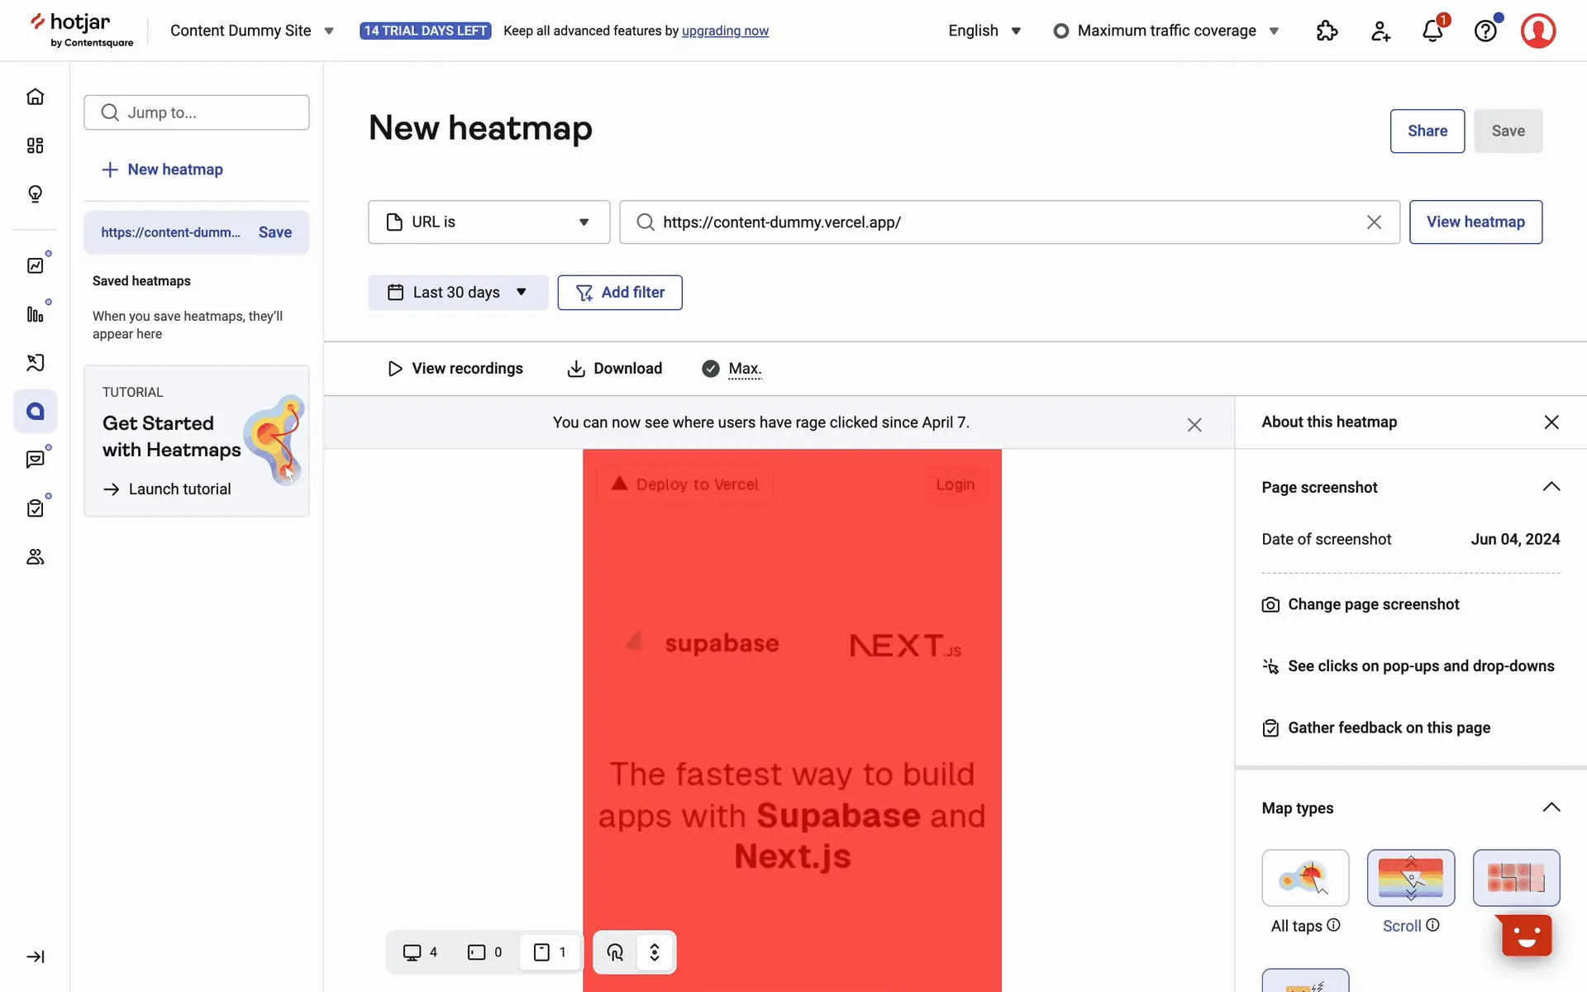Select the mobile device view toggle
The width and height of the screenshot is (1587, 992).
550,952
